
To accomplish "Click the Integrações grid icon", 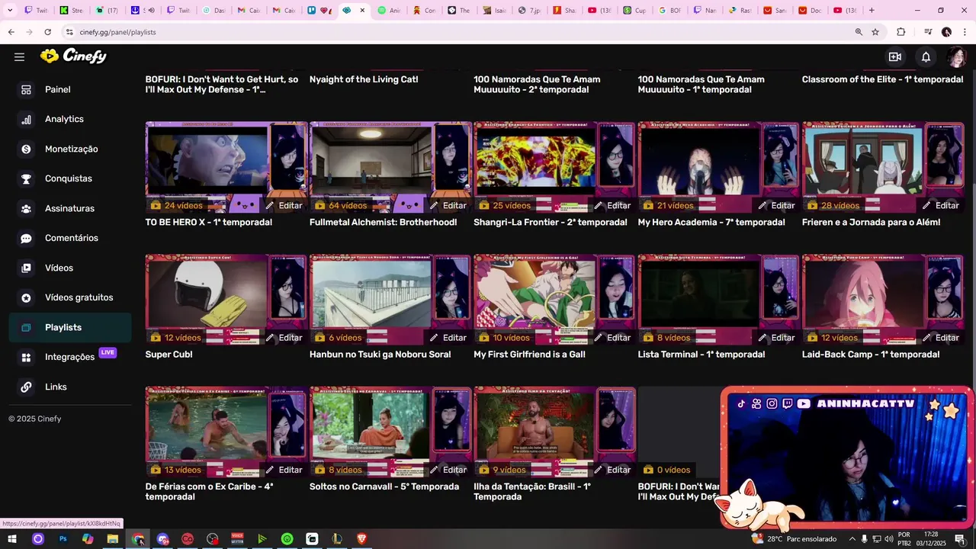I will pyautogui.click(x=26, y=357).
